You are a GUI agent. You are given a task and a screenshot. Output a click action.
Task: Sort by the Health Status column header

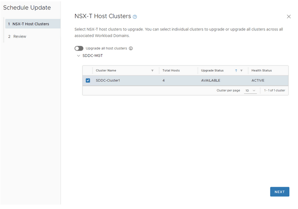point(261,71)
